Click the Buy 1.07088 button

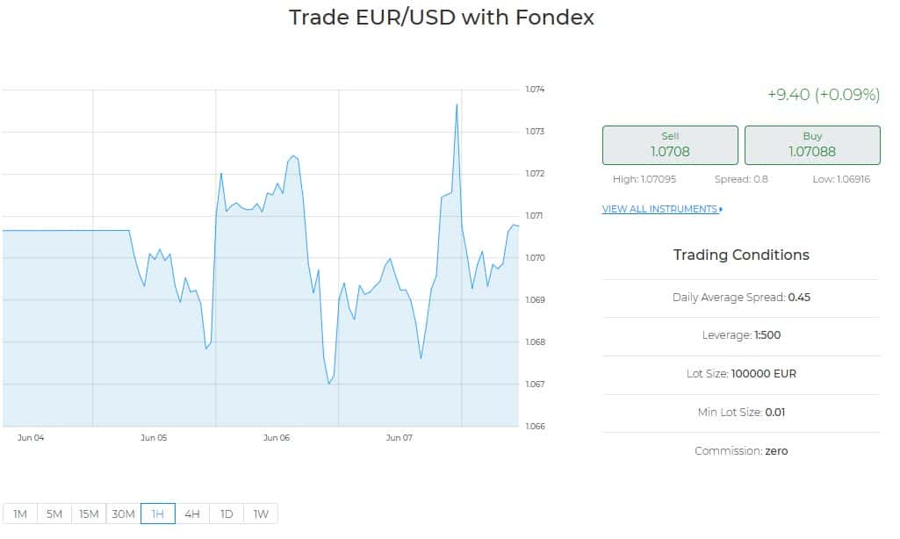click(812, 145)
